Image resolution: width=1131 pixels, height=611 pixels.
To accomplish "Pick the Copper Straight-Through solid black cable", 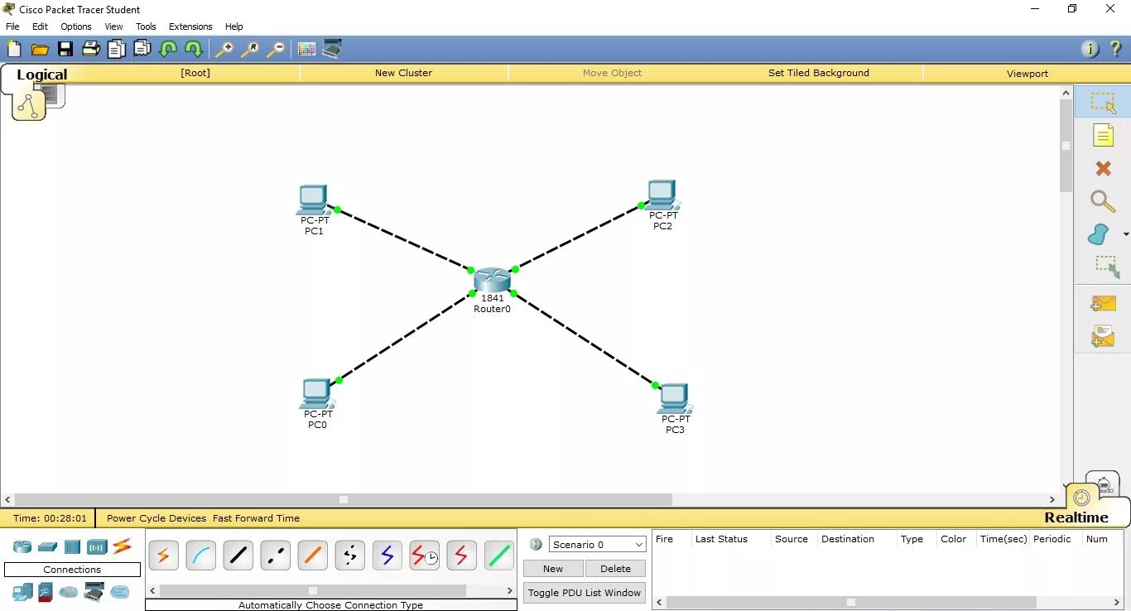I will click(x=238, y=556).
